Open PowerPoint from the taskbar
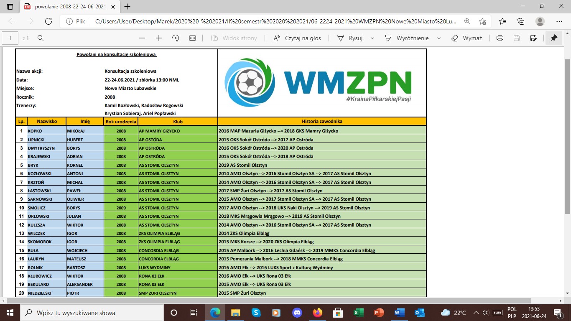Viewport: 571px width, 321px height. pyautogui.click(x=379, y=312)
